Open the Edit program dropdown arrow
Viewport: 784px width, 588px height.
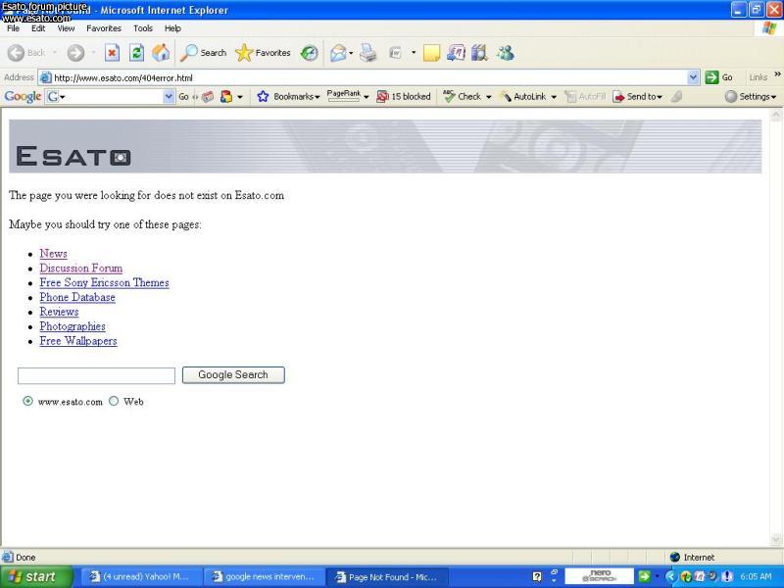[414, 53]
